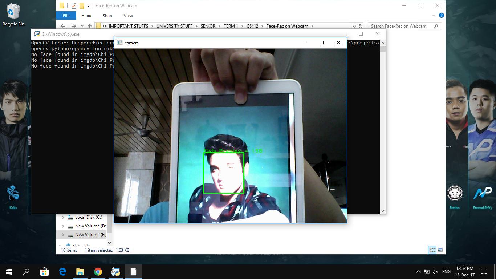
Task: Open the Home ribbon tab
Action: (x=87, y=16)
